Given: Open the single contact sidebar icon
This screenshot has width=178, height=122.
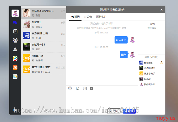Looking at the screenshot, I should [x=15, y=49].
